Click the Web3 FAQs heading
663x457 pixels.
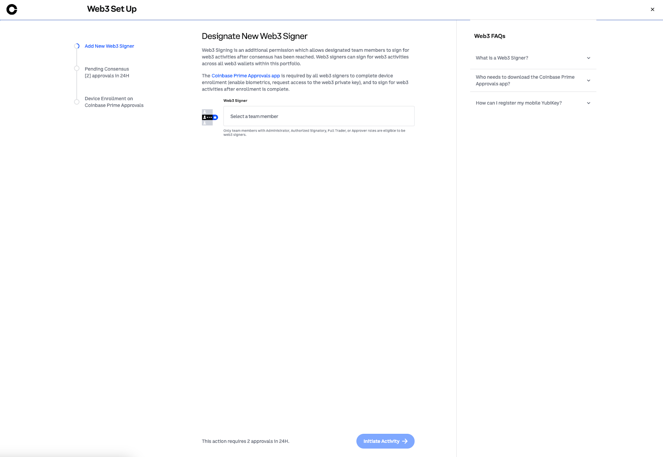click(x=490, y=36)
